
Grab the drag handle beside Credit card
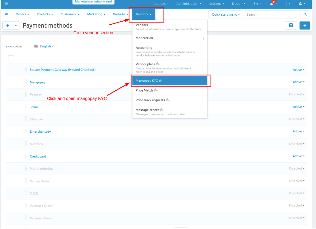coord(26,156)
